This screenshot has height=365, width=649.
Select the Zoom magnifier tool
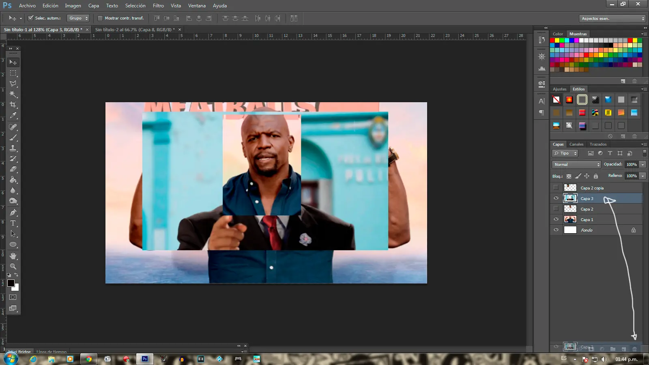(x=13, y=266)
